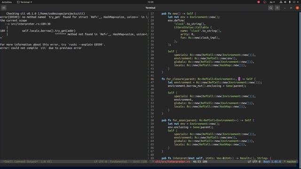Click '46:53 10%' position in right modeline

(200, 161)
